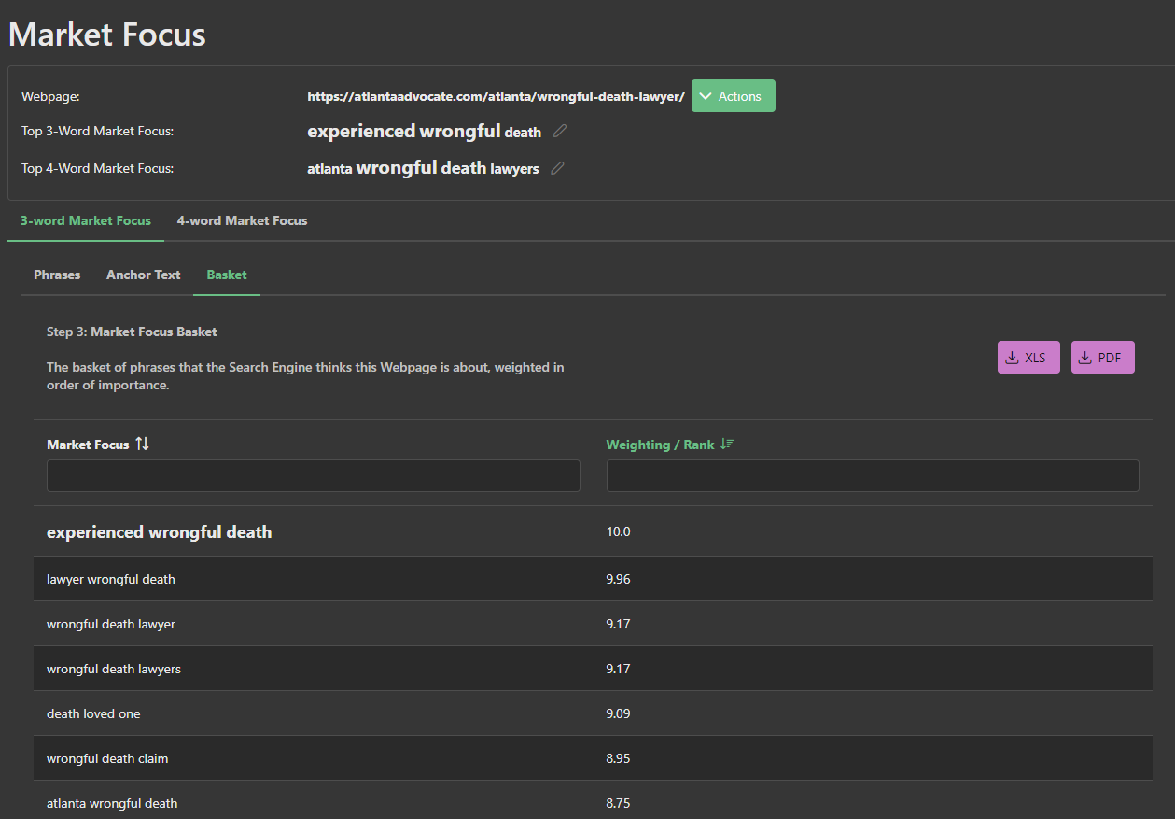Image resolution: width=1175 pixels, height=819 pixels.
Task: Sort by Market Focus column arrows icon
Action: 142,445
